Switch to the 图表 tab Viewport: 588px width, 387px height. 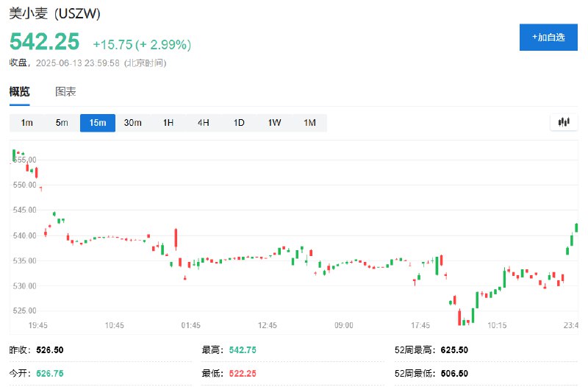tap(65, 91)
